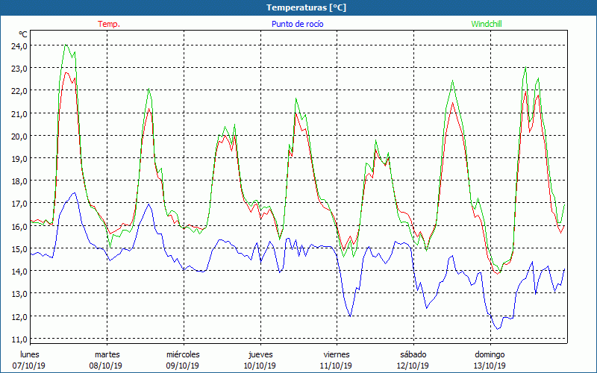Click the '16,0' y-axis value
The width and height of the screenshot is (597, 373).
[x=19, y=227]
